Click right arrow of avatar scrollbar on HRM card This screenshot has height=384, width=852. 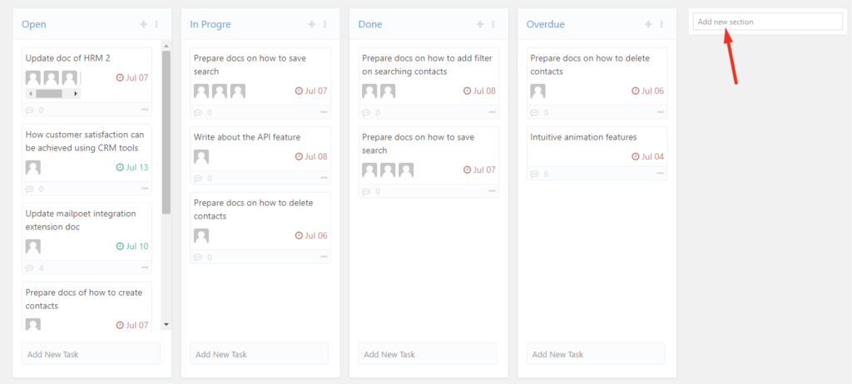click(76, 94)
